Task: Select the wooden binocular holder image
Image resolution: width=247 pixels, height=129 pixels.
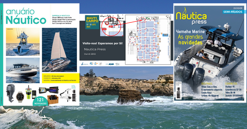Action: [53, 99]
